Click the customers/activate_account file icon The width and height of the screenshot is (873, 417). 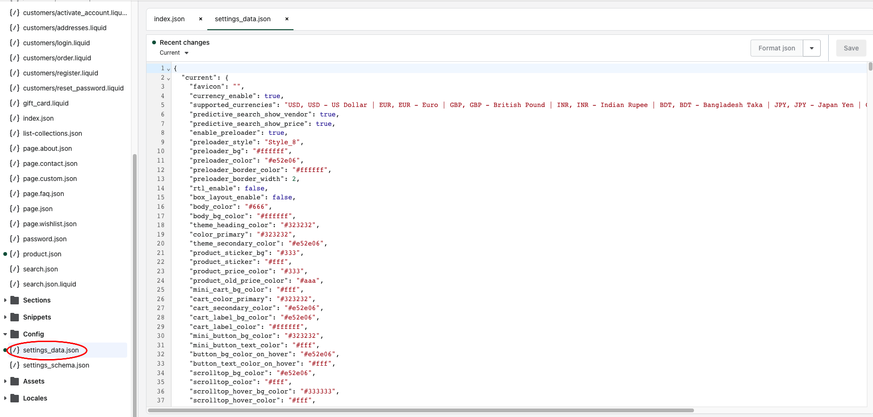click(x=15, y=13)
